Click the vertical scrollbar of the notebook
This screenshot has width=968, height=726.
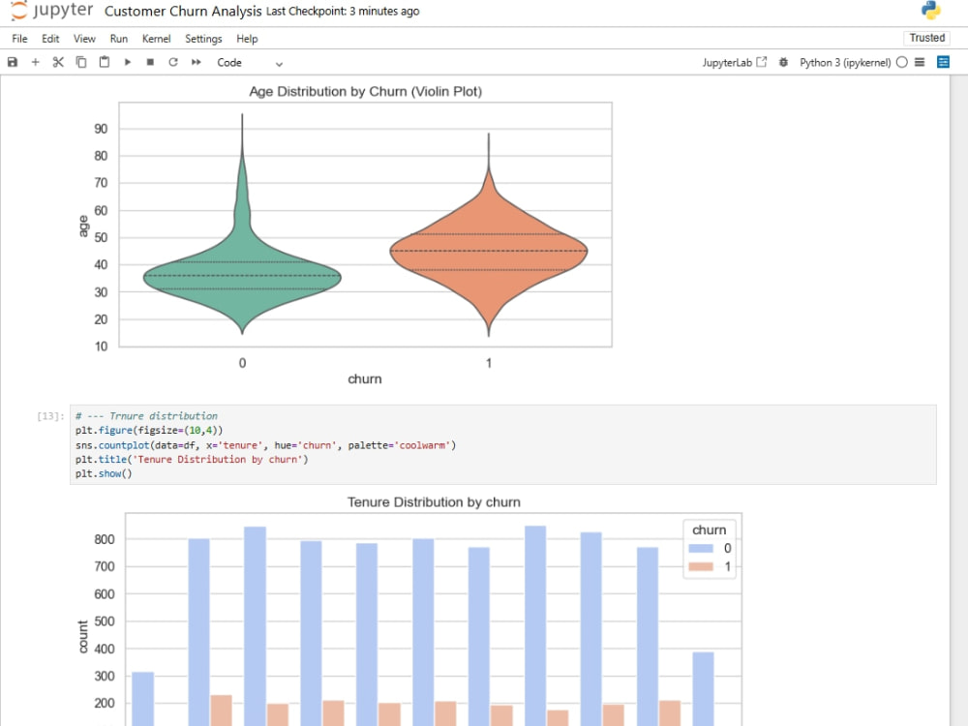(958, 400)
